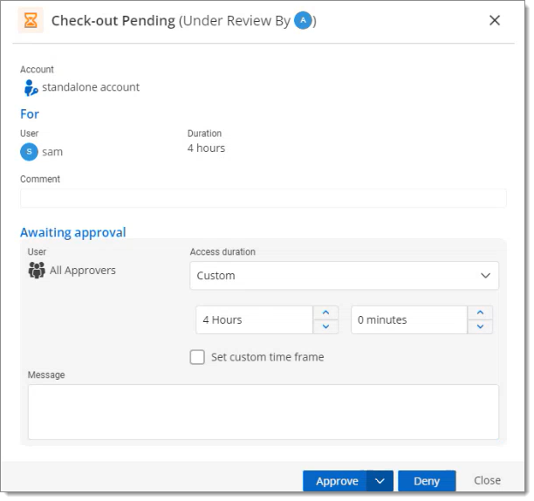Click the hourglass pending status icon
The height and width of the screenshot is (501, 534).
(31, 20)
